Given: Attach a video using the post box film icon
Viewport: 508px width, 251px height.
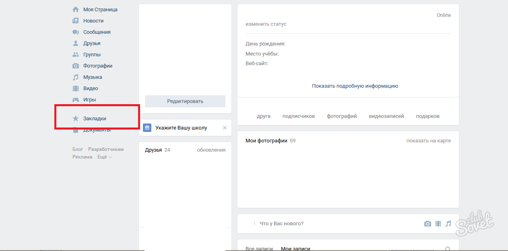Looking at the screenshot, I should click(x=438, y=224).
